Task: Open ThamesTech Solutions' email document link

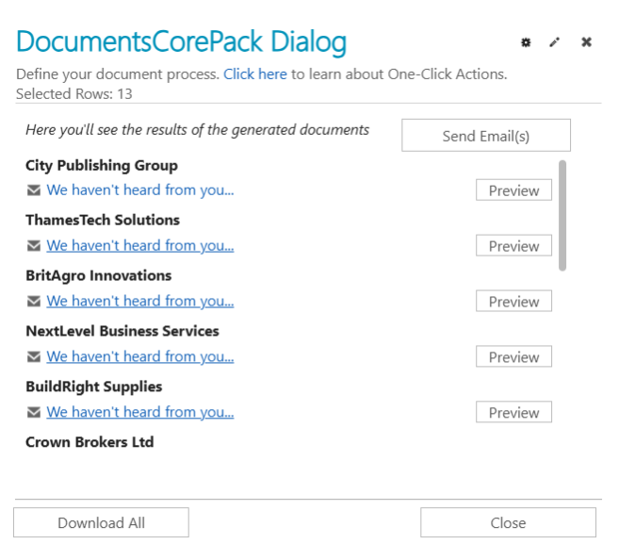Action: 140,246
